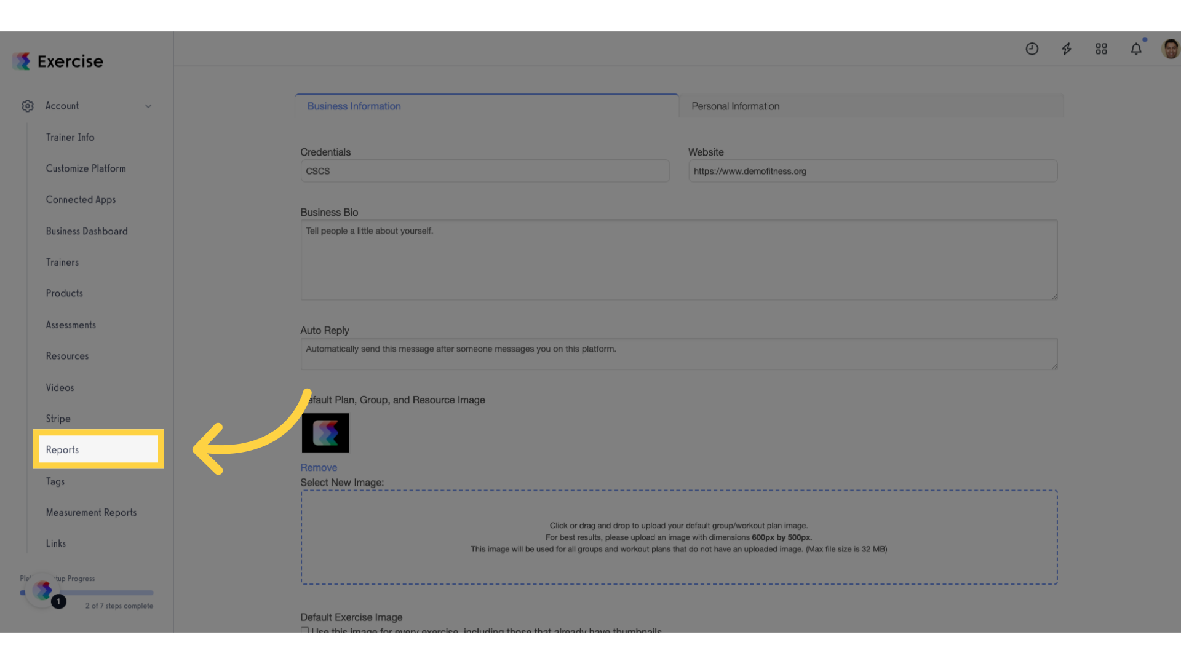The image size is (1181, 664).
Task: Click the Exercise logo icon
Action: point(22,61)
